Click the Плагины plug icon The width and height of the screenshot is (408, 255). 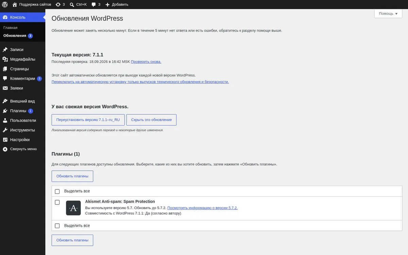(5, 111)
